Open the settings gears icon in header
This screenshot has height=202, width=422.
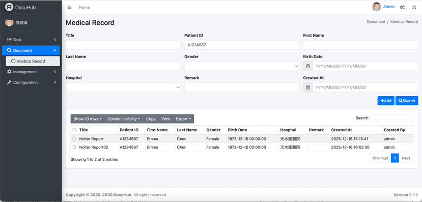pyautogui.click(x=402, y=7)
